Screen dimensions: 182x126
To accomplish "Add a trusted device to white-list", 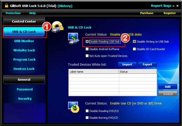I will (x=168, y=87).
